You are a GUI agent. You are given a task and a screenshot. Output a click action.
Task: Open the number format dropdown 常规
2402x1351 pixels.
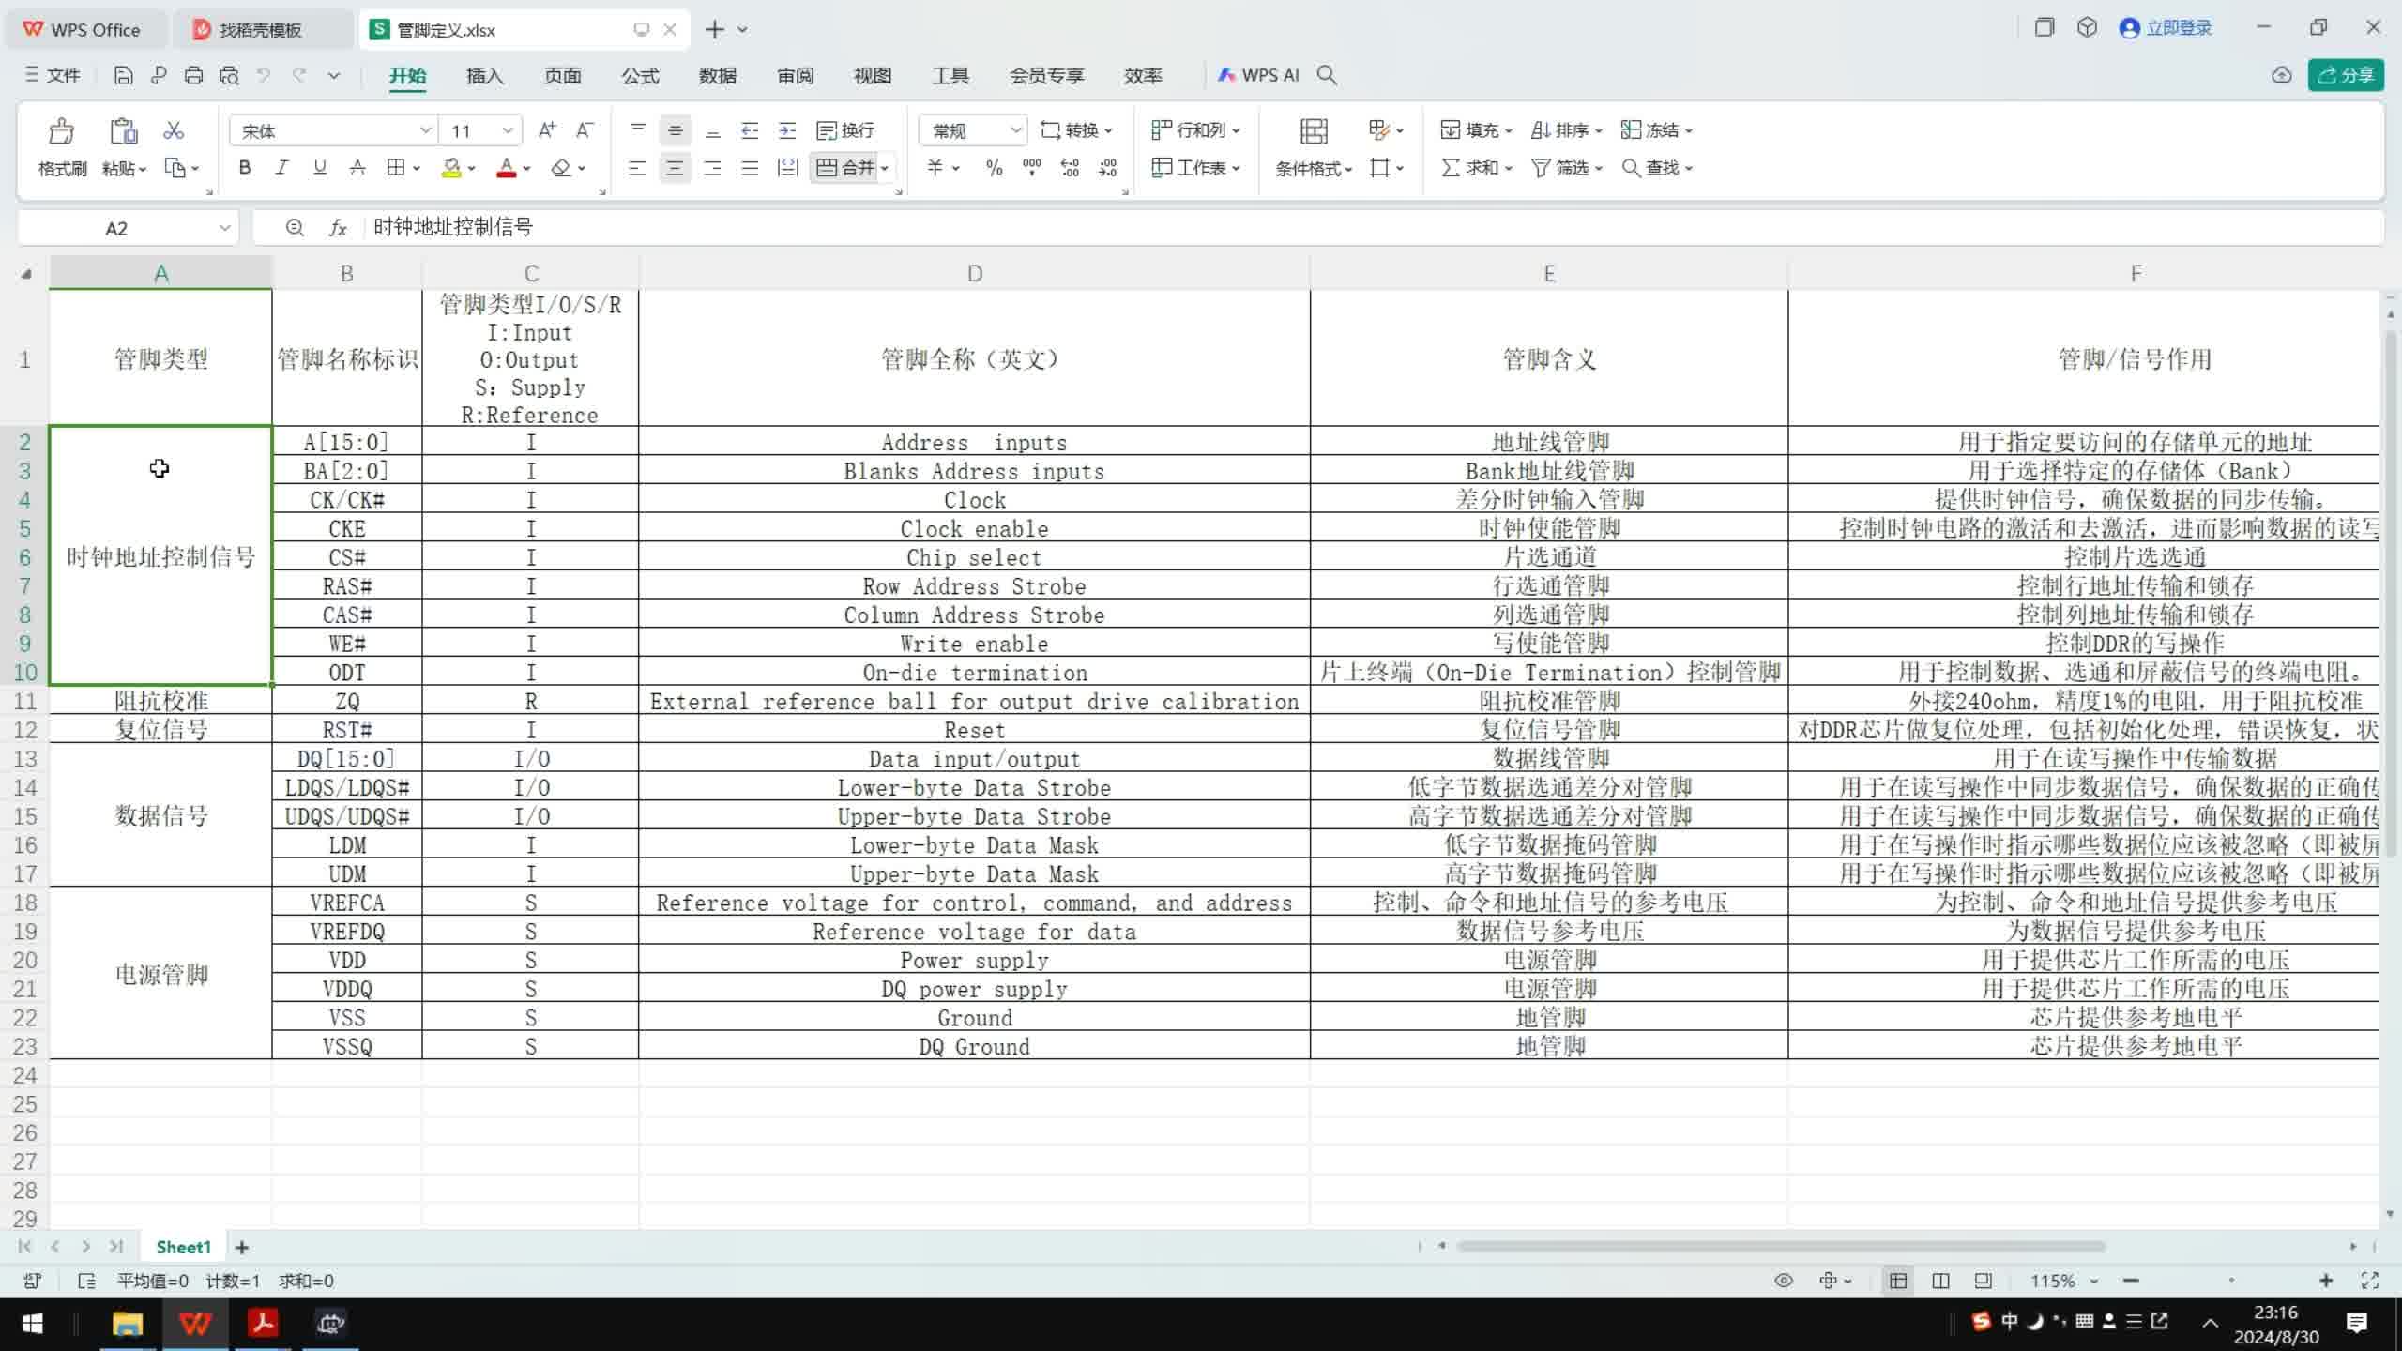click(x=1015, y=130)
